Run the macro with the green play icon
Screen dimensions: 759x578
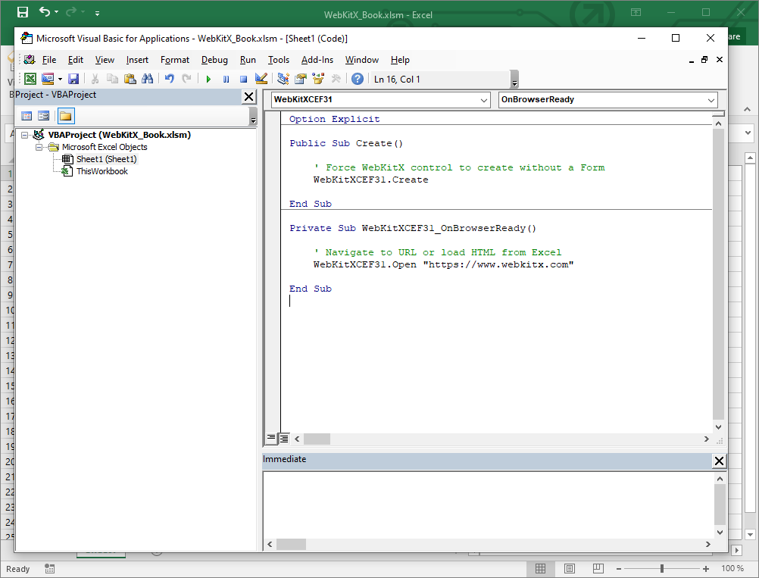208,79
